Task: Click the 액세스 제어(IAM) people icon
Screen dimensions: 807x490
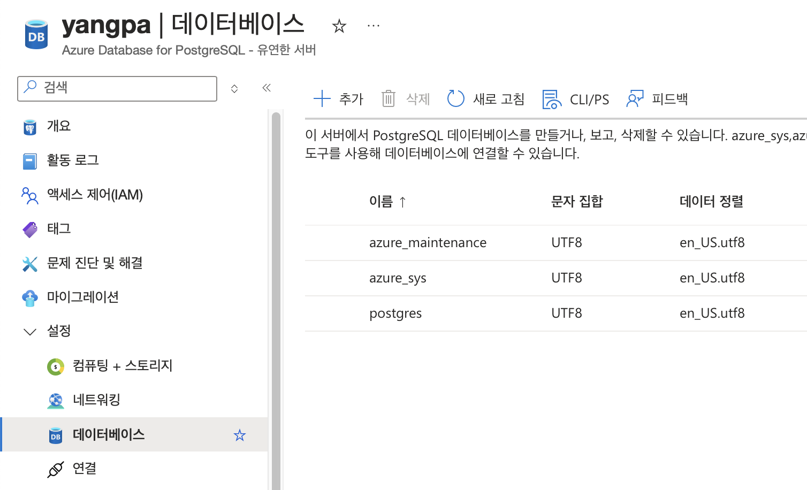Action: (x=30, y=195)
